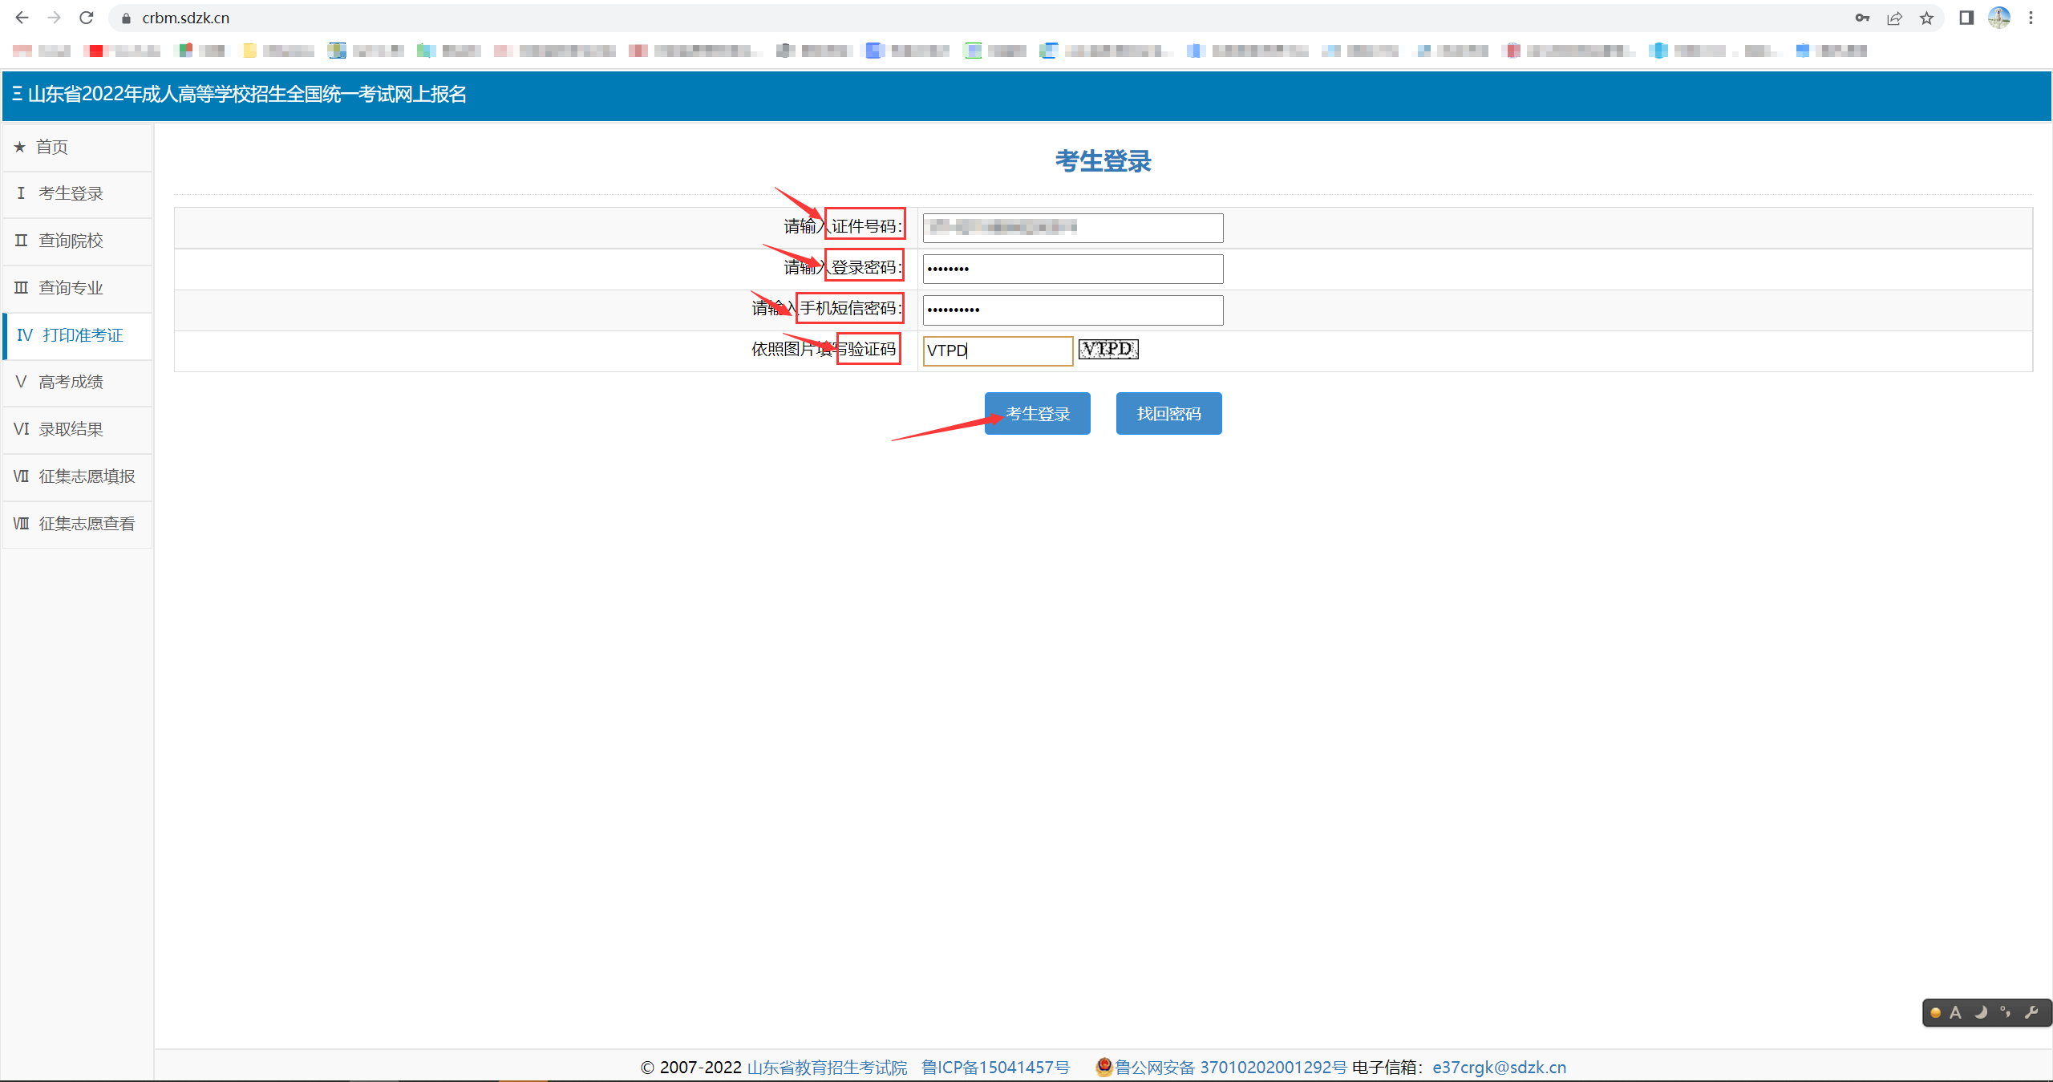
Task: Click the browser back arrow
Action: point(22,18)
